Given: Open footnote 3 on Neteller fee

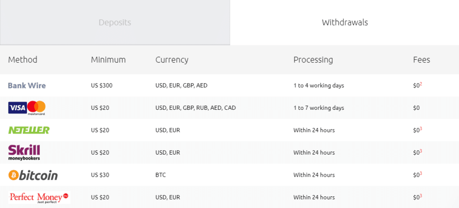Looking at the screenshot, I should click(421, 129).
